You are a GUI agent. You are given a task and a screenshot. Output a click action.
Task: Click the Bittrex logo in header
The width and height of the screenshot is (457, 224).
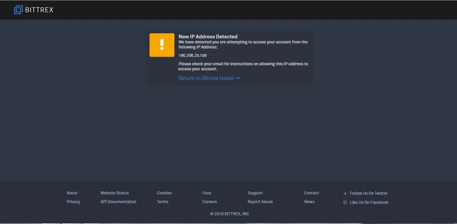(34, 10)
